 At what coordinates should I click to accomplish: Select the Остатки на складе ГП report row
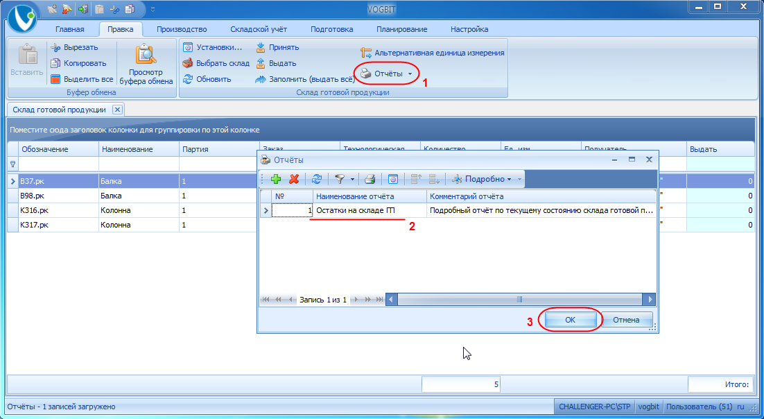[458, 211]
